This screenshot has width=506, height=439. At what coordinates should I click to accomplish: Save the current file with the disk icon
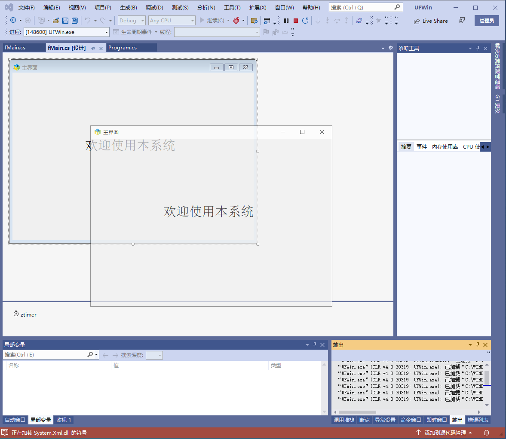click(65, 21)
